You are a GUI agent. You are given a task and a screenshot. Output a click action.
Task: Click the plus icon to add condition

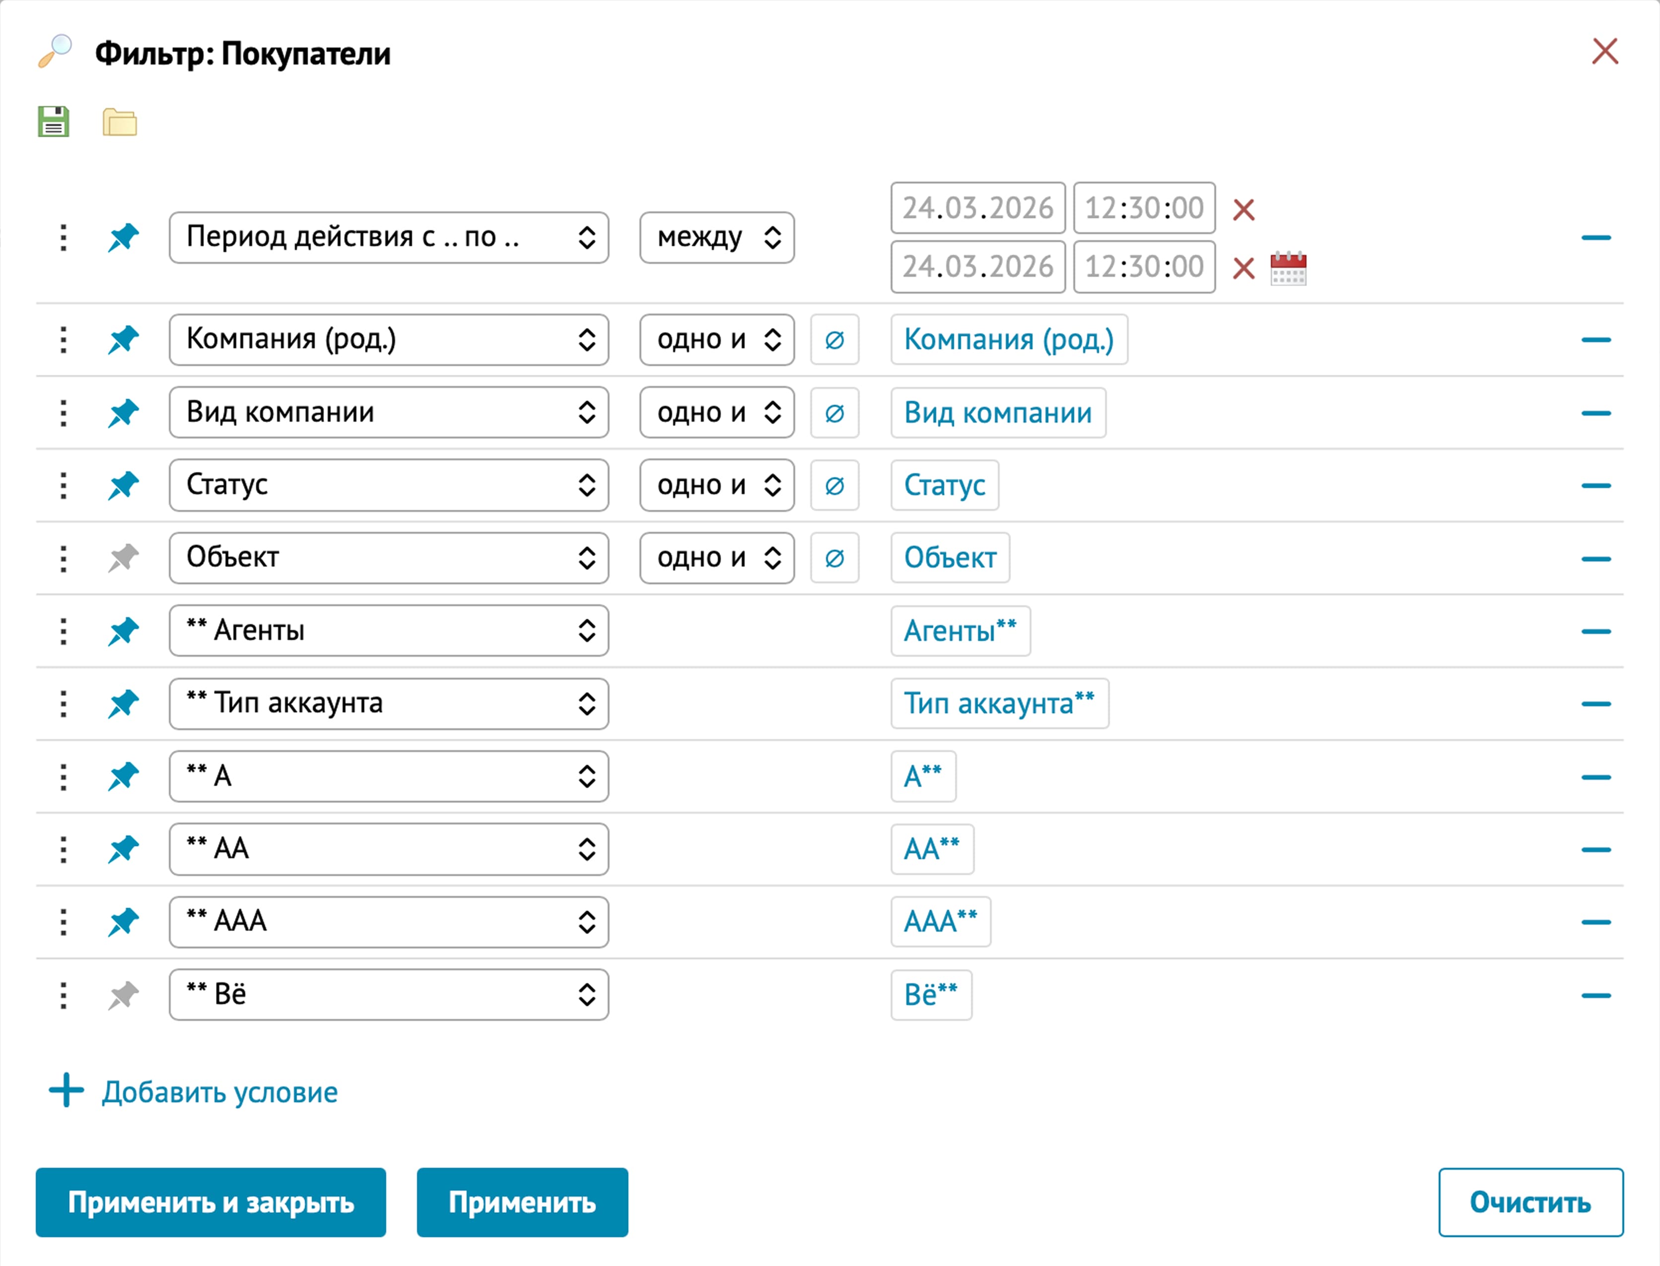(67, 1090)
